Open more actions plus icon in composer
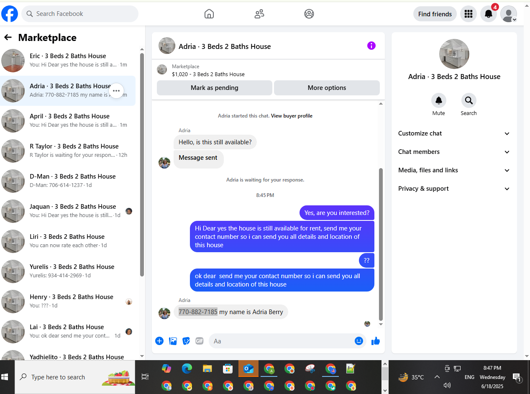 tap(159, 341)
